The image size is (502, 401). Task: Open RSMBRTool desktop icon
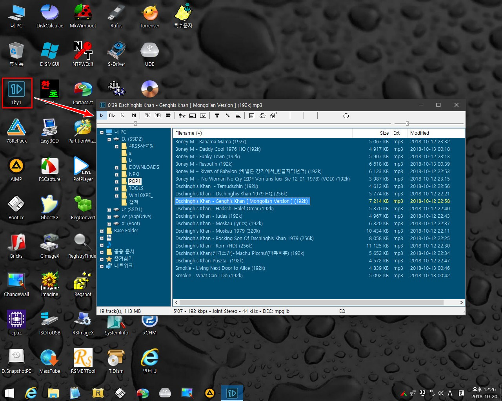(83, 362)
